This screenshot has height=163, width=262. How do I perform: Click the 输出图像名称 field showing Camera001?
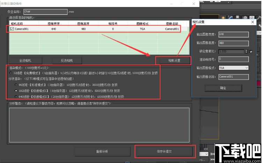233,77
